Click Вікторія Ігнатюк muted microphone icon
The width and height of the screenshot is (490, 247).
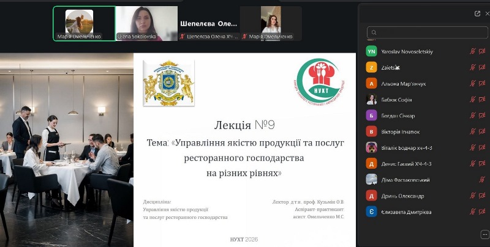[472, 131]
